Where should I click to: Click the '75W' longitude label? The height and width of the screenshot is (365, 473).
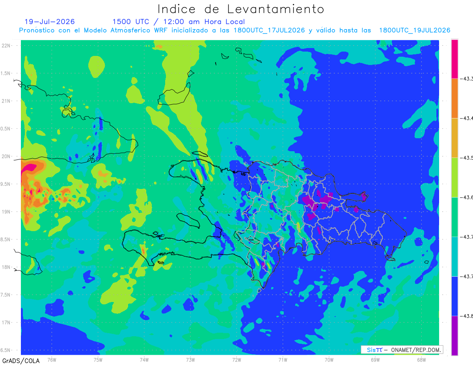tap(98, 359)
